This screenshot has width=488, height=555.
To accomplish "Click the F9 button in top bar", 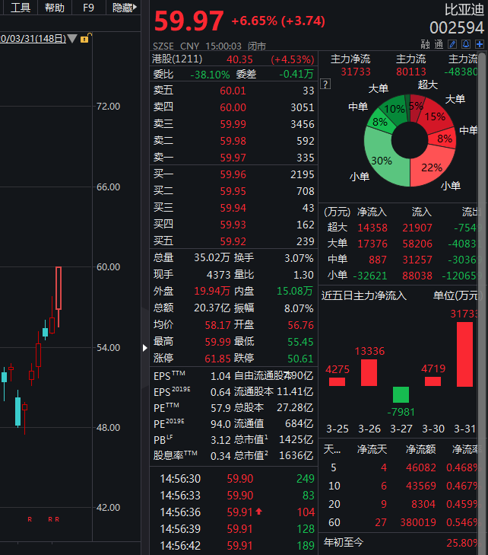I will coord(88,8).
